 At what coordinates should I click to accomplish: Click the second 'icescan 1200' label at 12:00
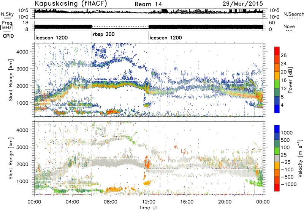click(166, 38)
